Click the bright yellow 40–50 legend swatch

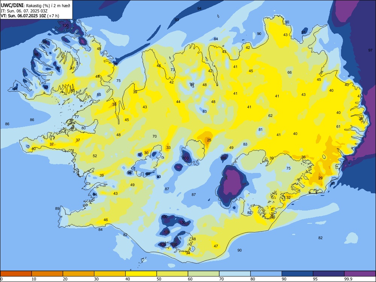(x=141, y=274)
